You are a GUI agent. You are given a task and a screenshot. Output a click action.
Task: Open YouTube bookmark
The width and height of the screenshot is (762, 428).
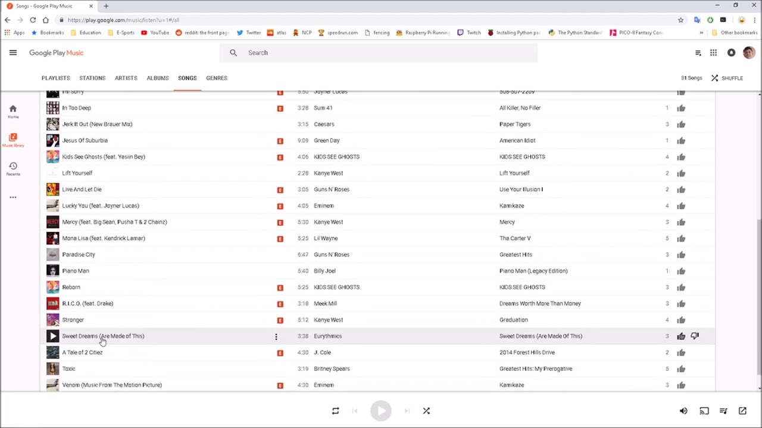click(x=155, y=33)
